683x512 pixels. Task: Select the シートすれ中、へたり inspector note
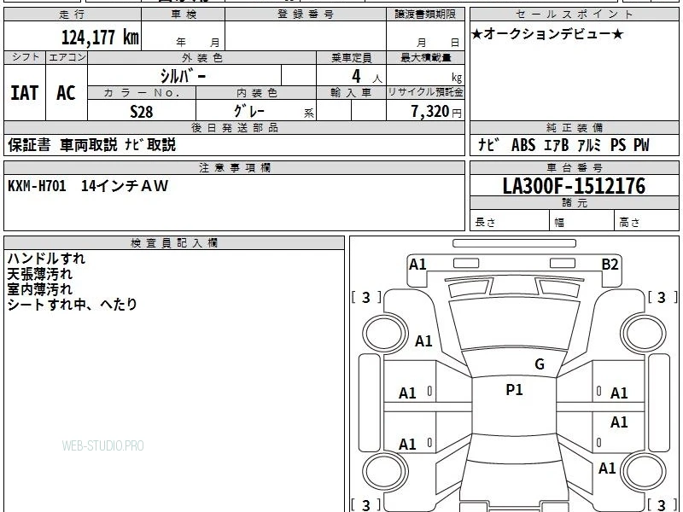pyautogui.click(x=73, y=305)
